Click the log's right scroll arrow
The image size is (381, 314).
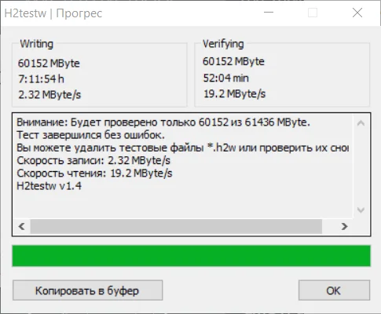tap(344, 226)
